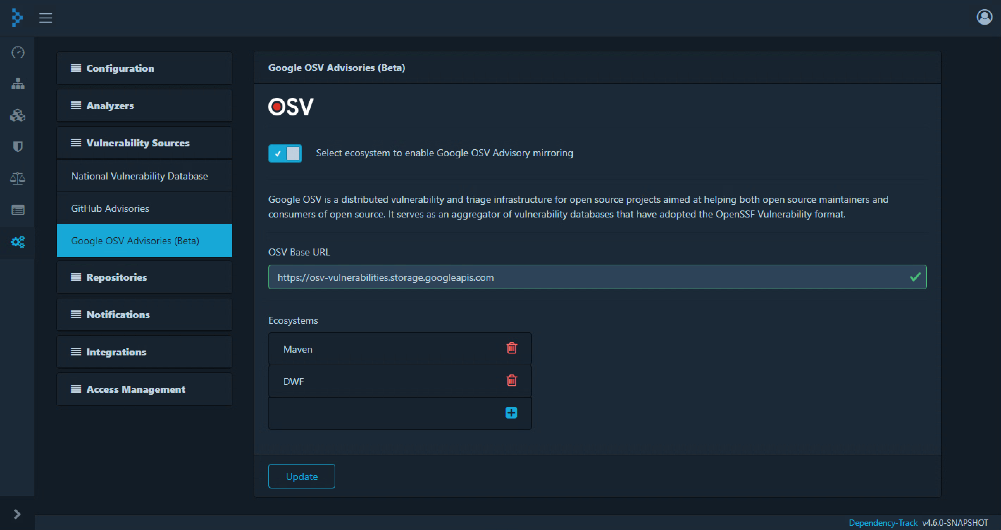Toggle Google OSV Advisory mirroring switch
Image resolution: width=1001 pixels, height=530 pixels.
point(285,153)
